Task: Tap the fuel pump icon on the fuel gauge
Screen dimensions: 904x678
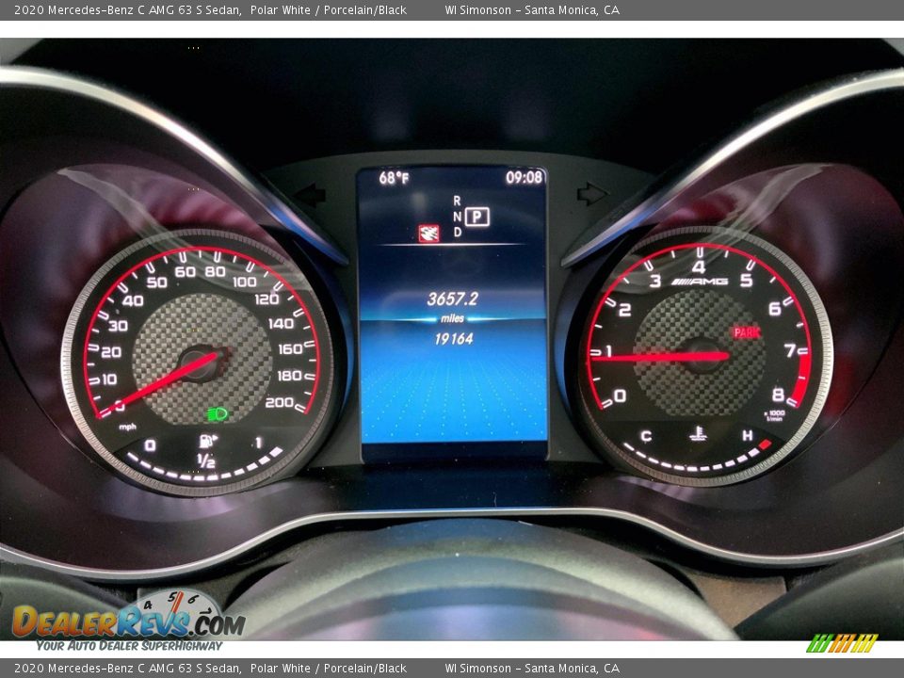Action: (x=207, y=441)
